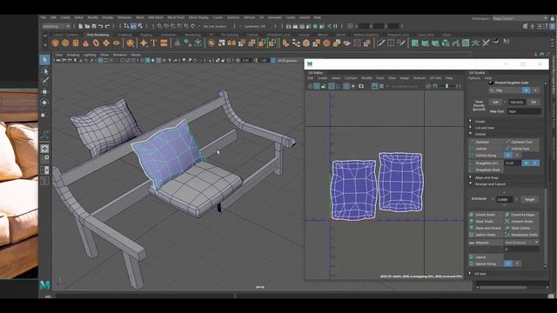Click the New Scene icon on status line
557x313 pixels.
(x=81, y=26)
